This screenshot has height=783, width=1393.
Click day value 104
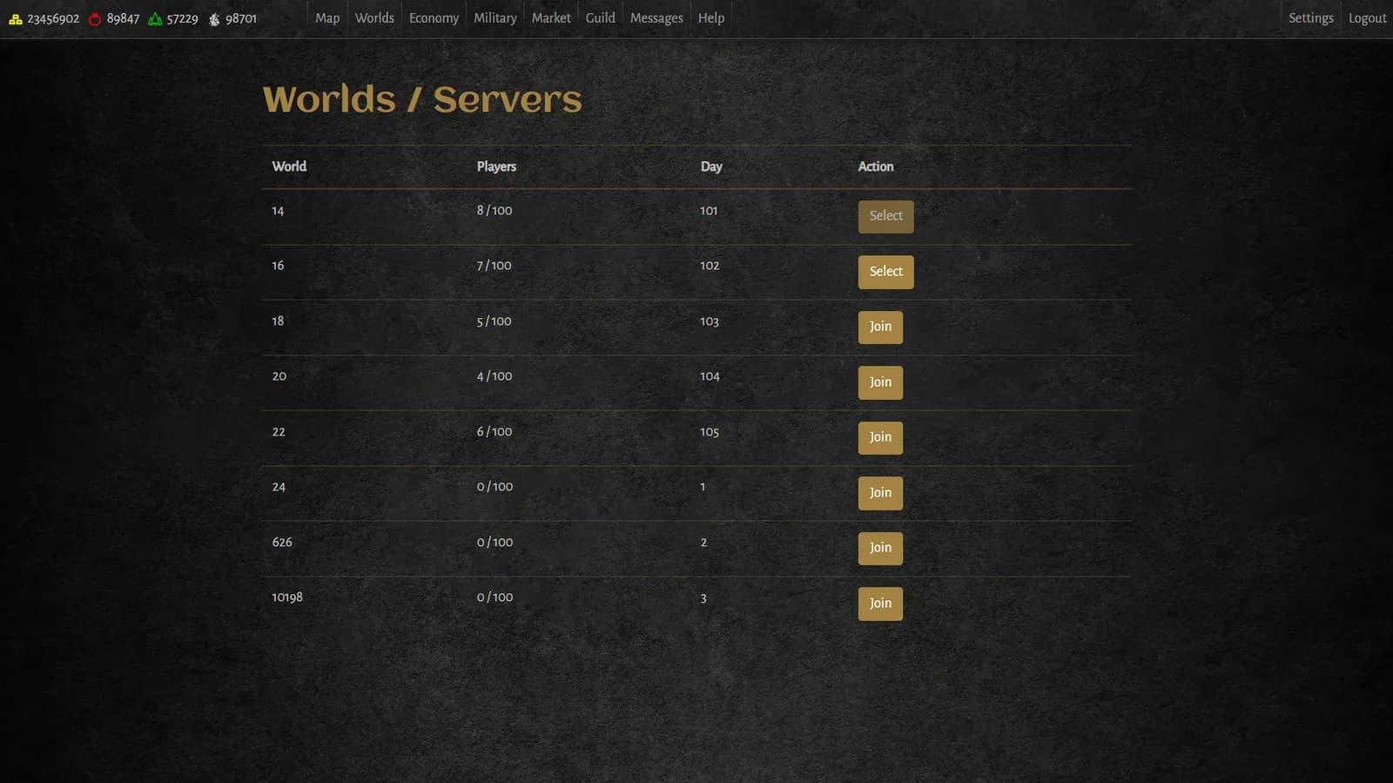(710, 376)
